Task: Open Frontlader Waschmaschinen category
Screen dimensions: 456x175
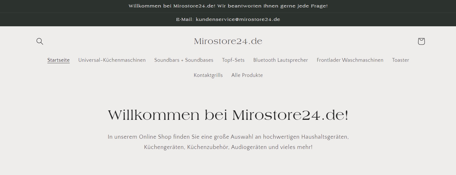Action: point(350,60)
